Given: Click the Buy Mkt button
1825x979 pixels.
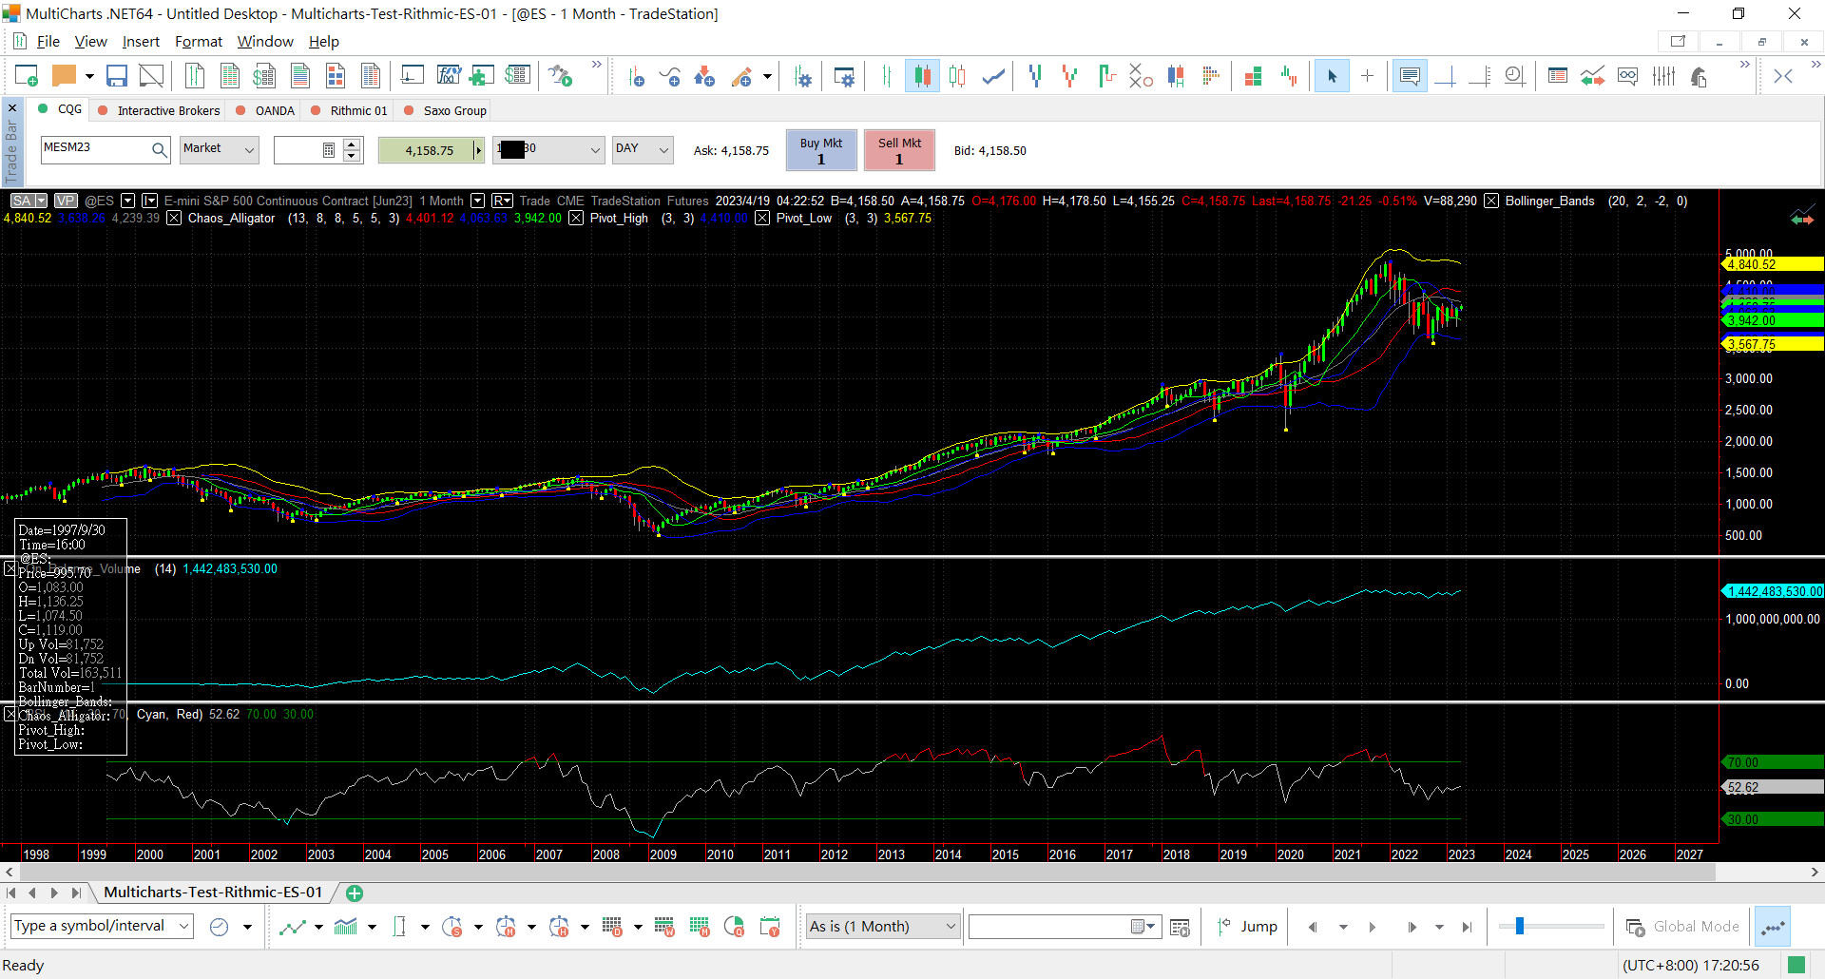Looking at the screenshot, I should click(x=821, y=150).
